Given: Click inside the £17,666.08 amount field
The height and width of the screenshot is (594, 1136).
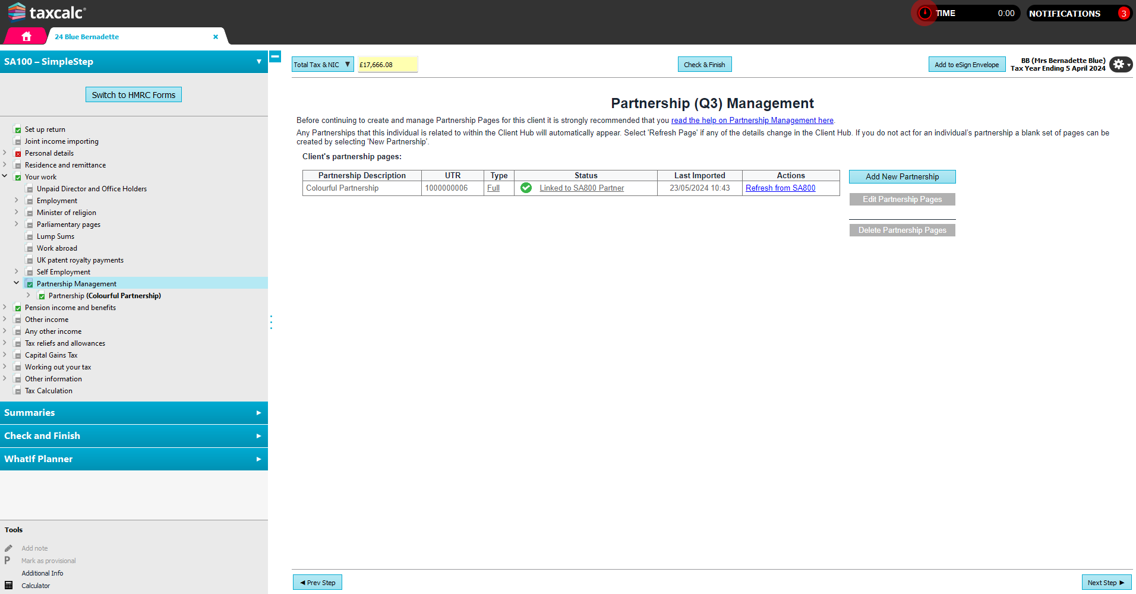Looking at the screenshot, I should click(x=387, y=64).
